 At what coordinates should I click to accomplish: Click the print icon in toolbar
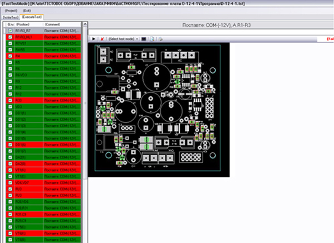click(159, 39)
